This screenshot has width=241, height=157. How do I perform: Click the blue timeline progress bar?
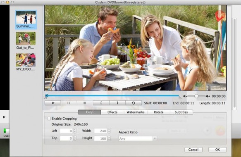pyautogui.click(x=113, y=95)
